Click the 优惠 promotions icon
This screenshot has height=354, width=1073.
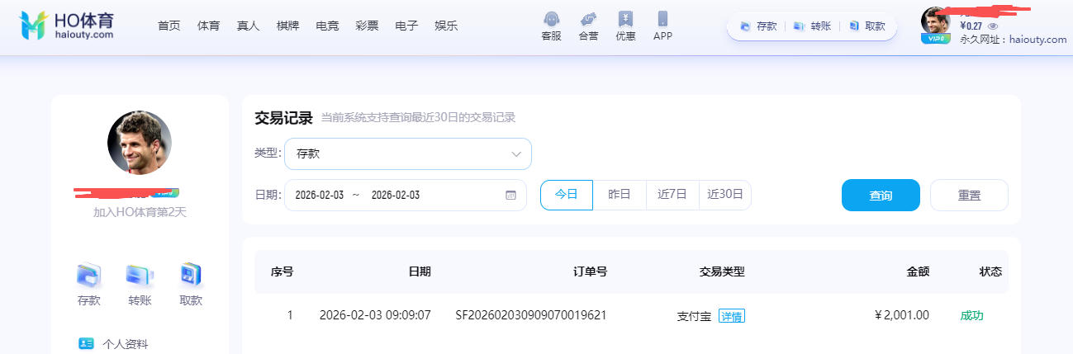[x=625, y=19]
